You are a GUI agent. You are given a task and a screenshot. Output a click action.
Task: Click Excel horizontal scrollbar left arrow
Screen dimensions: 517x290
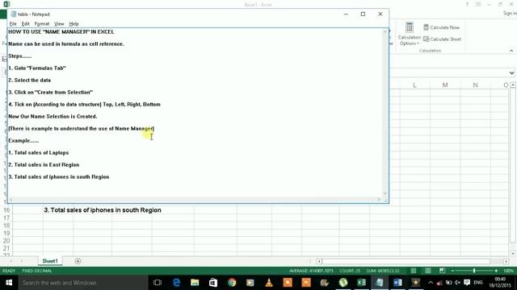(x=319, y=261)
